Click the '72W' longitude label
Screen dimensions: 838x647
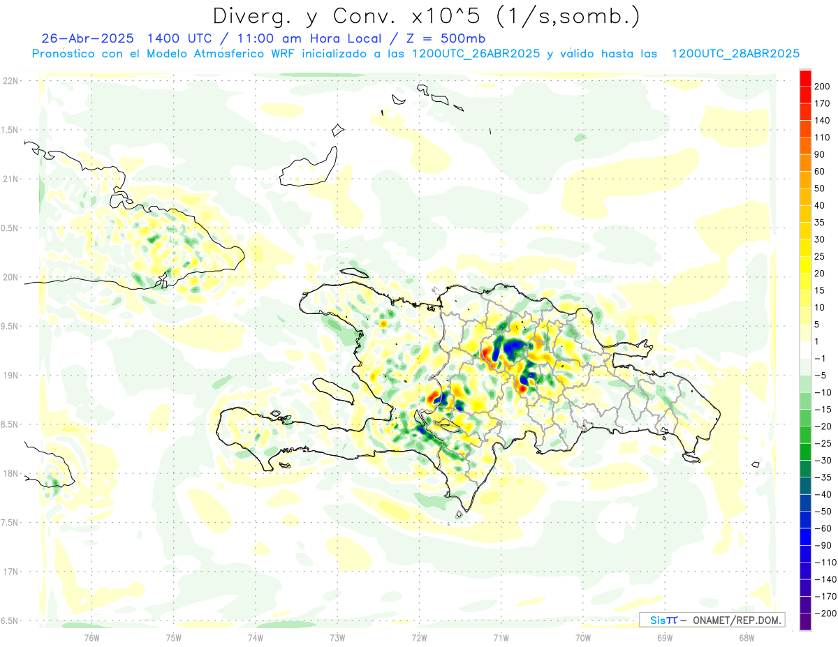coord(419,637)
